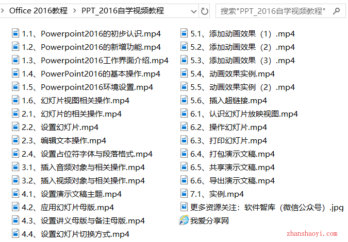Expand the chevron before Office 2016教程
348x242 pixels.
click(3, 10)
